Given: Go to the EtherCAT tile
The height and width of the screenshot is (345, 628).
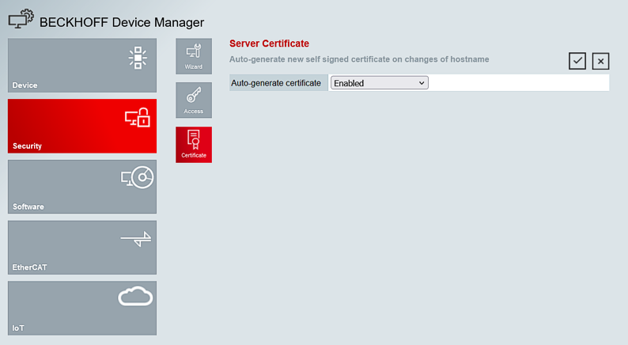Looking at the screenshot, I should click(82, 247).
